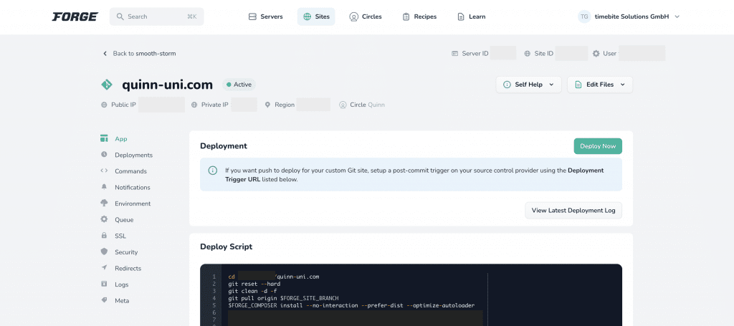Click the Forge logo

coord(75,17)
